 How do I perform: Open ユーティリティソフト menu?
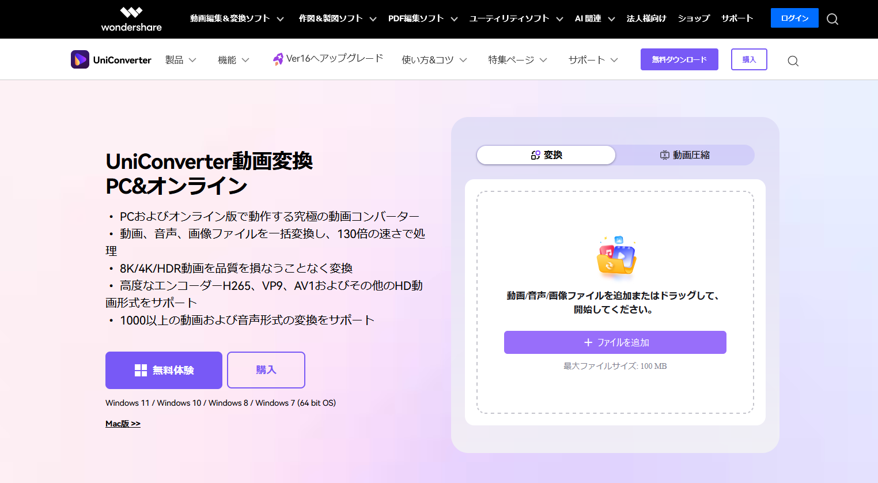pyautogui.click(x=509, y=18)
